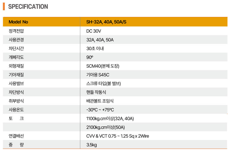The height and width of the screenshot is (152, 230).
Task: Select the 90º angle value
Action: [x=90, y=57]
